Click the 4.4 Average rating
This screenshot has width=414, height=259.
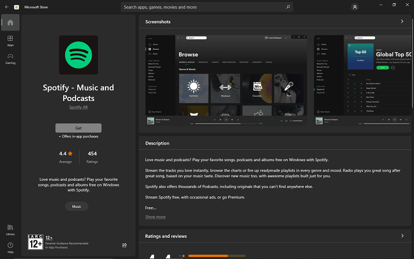tap(66, 157)
